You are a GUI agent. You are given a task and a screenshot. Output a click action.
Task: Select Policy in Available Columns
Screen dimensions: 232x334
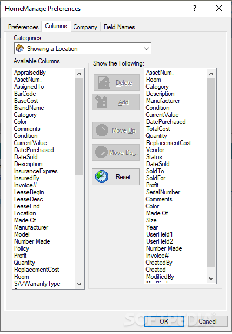point(21,248)
